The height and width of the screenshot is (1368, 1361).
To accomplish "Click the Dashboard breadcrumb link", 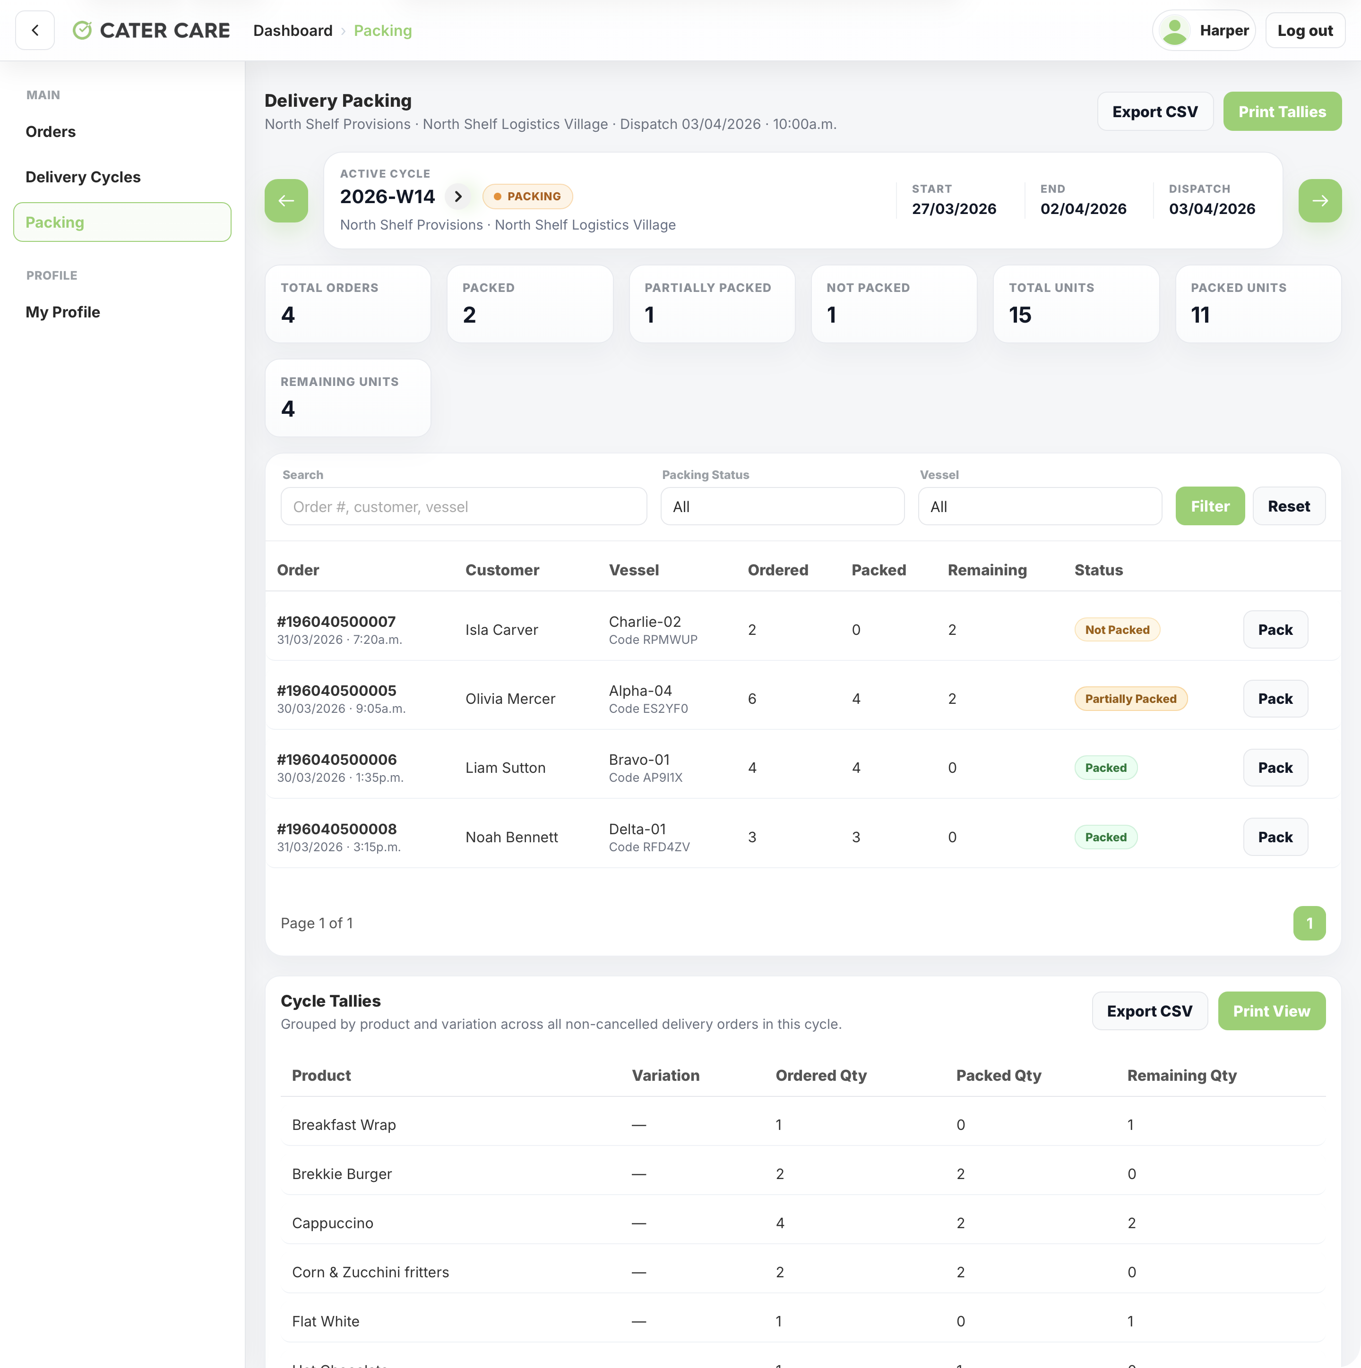I will click(293, 30).
